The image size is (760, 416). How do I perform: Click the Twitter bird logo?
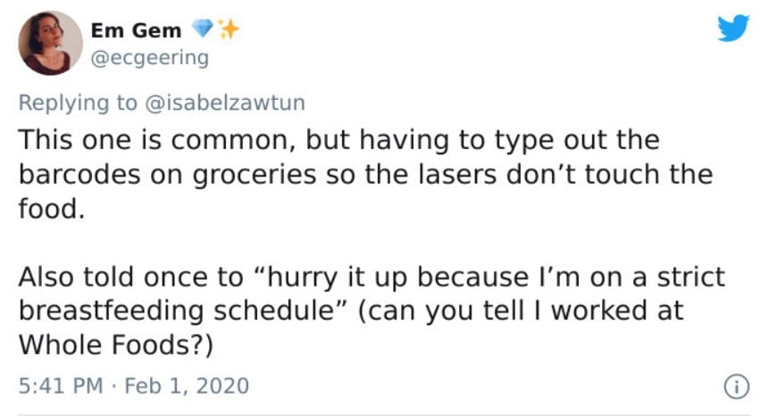[x=733, y=28]
